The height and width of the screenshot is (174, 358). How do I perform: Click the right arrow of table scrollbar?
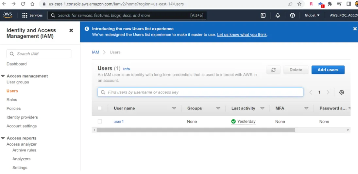point(348,130)
